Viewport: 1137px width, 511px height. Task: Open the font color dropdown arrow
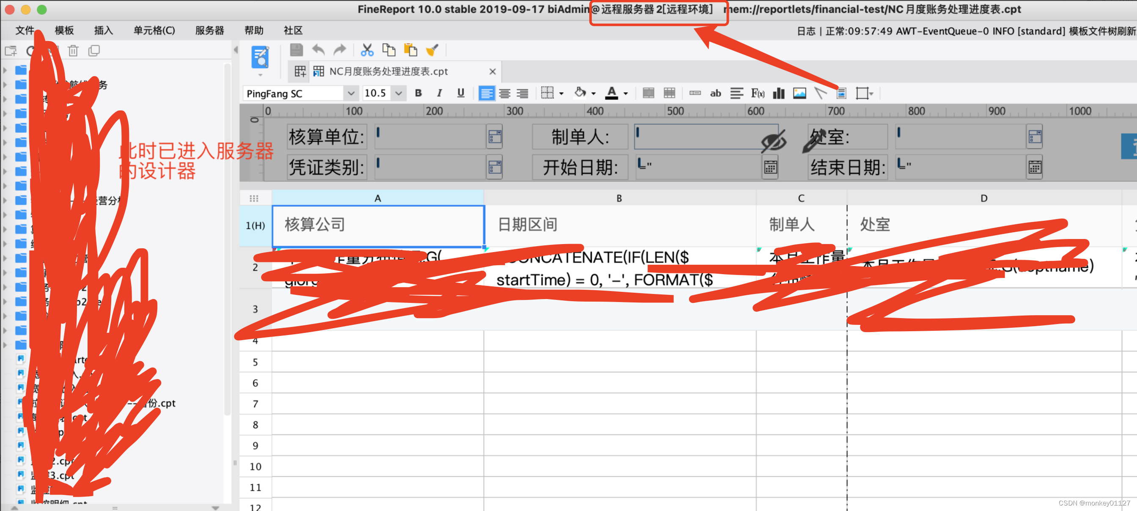[626, 93]
